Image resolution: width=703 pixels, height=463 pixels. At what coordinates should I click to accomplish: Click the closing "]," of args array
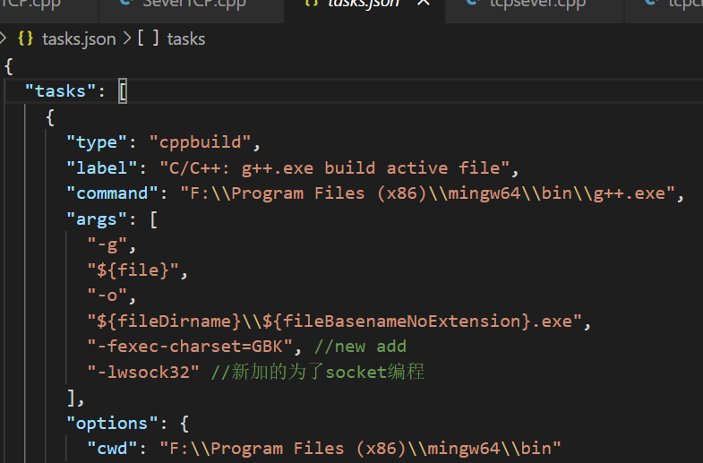coord(75,398)
